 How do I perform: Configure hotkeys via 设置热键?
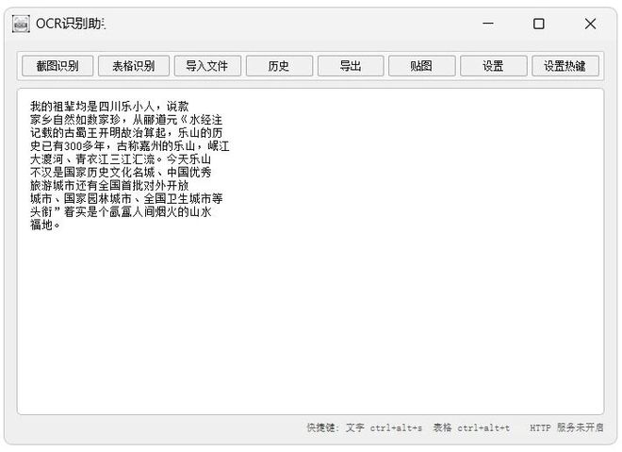pyautogui.click(x=565, y=66)
